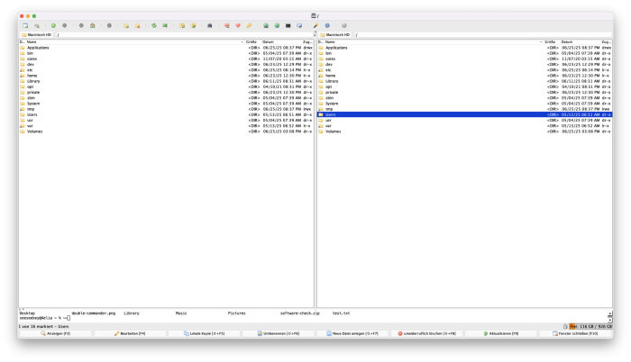Image resolution: width=631 pixels, height=362 pixels.
Task: Select System folder in left panel
Action: point(166,104)
